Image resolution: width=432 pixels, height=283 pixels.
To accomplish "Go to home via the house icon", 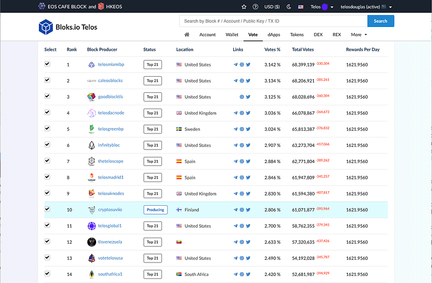I will pos(187,35).
